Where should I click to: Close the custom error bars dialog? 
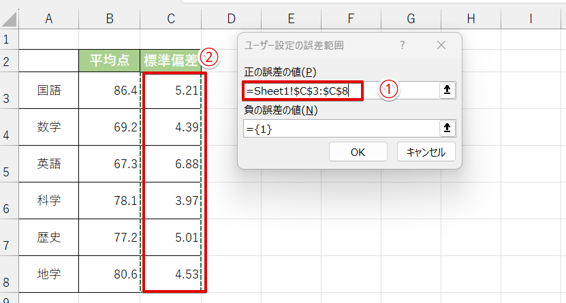tap(441, 46)
